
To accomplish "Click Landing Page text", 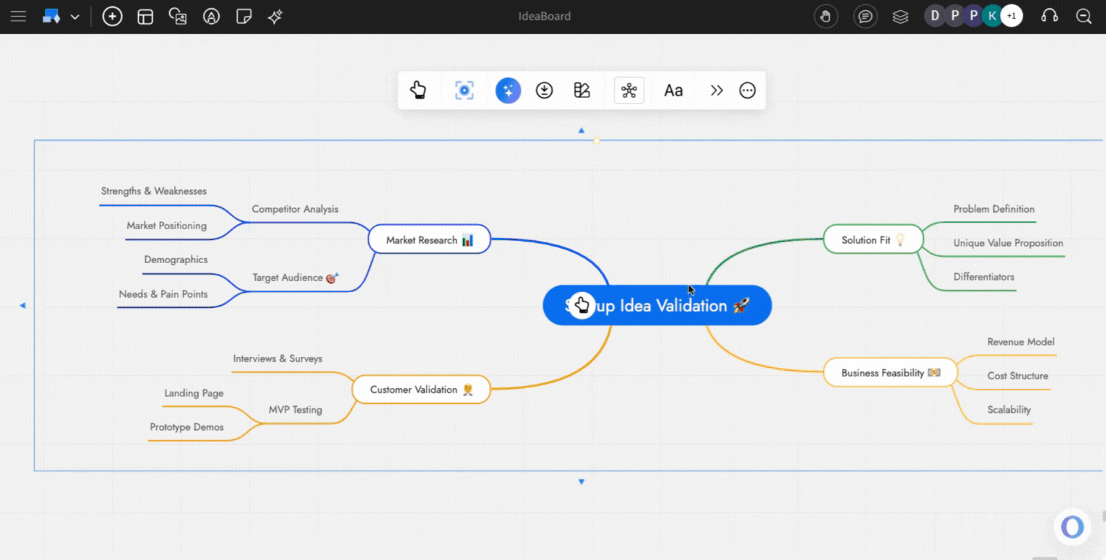I will 194,394.
